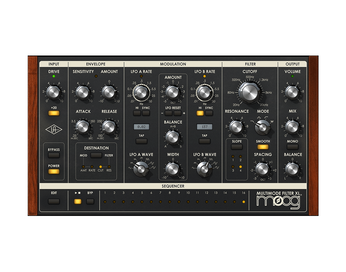Click the Filter Cutoff knob
This screenshot has width=346, height=272.
pyautogui.click(x=250, y=92)
